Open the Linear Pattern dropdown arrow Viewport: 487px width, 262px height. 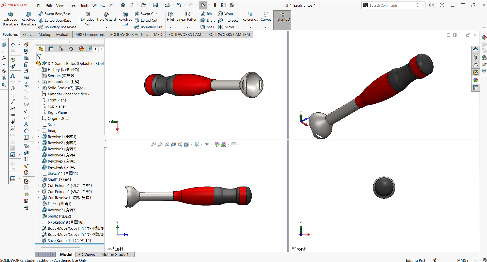coord(188,27)
